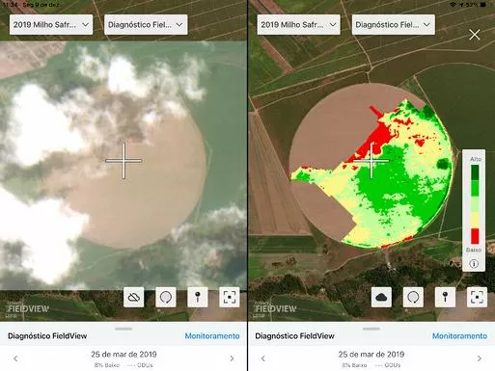This screenshot has height=371, width=495.
Task: Toggle cloud-off icon in left panel
Action: click(x=134, y=298)
